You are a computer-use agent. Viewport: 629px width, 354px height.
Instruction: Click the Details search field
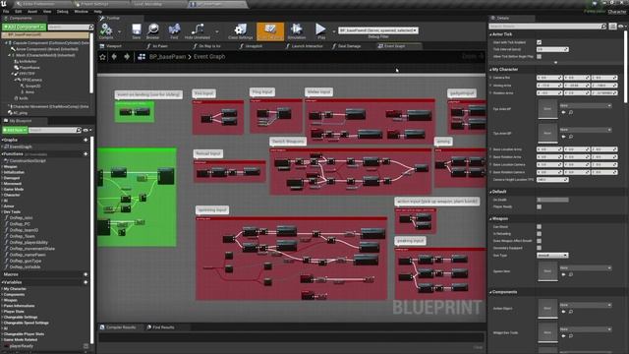pos(547,27)
